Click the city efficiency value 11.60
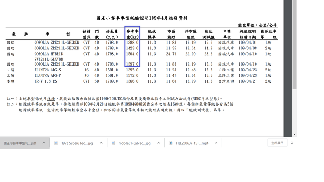 click(171, 81)
